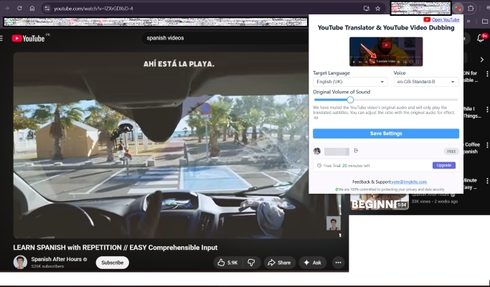This screenshot has height=287, width=490.
Task: Click the user avatar in extension popup
Action: tap(317, 151)
